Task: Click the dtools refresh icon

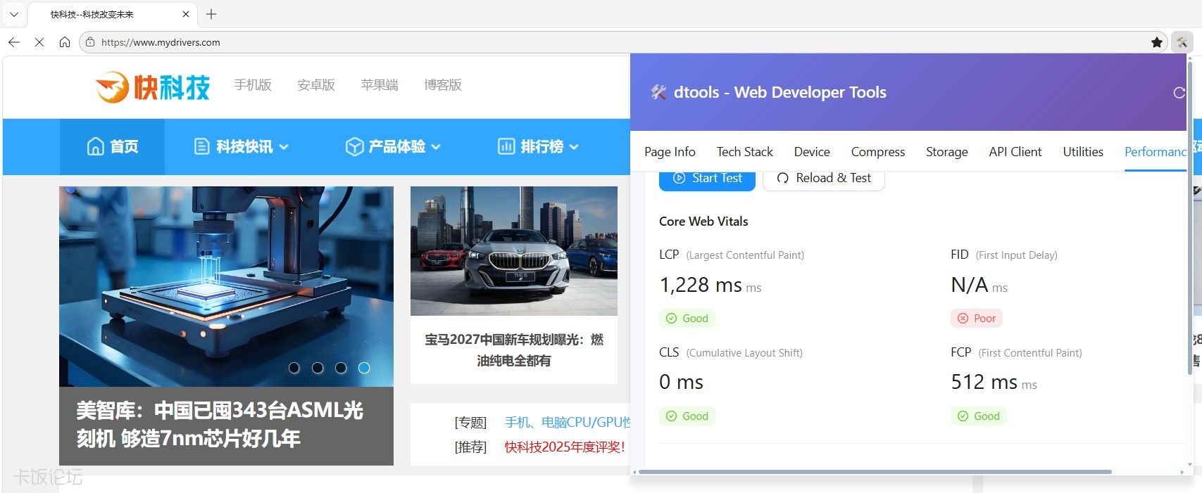Action: click(1179, 92)
